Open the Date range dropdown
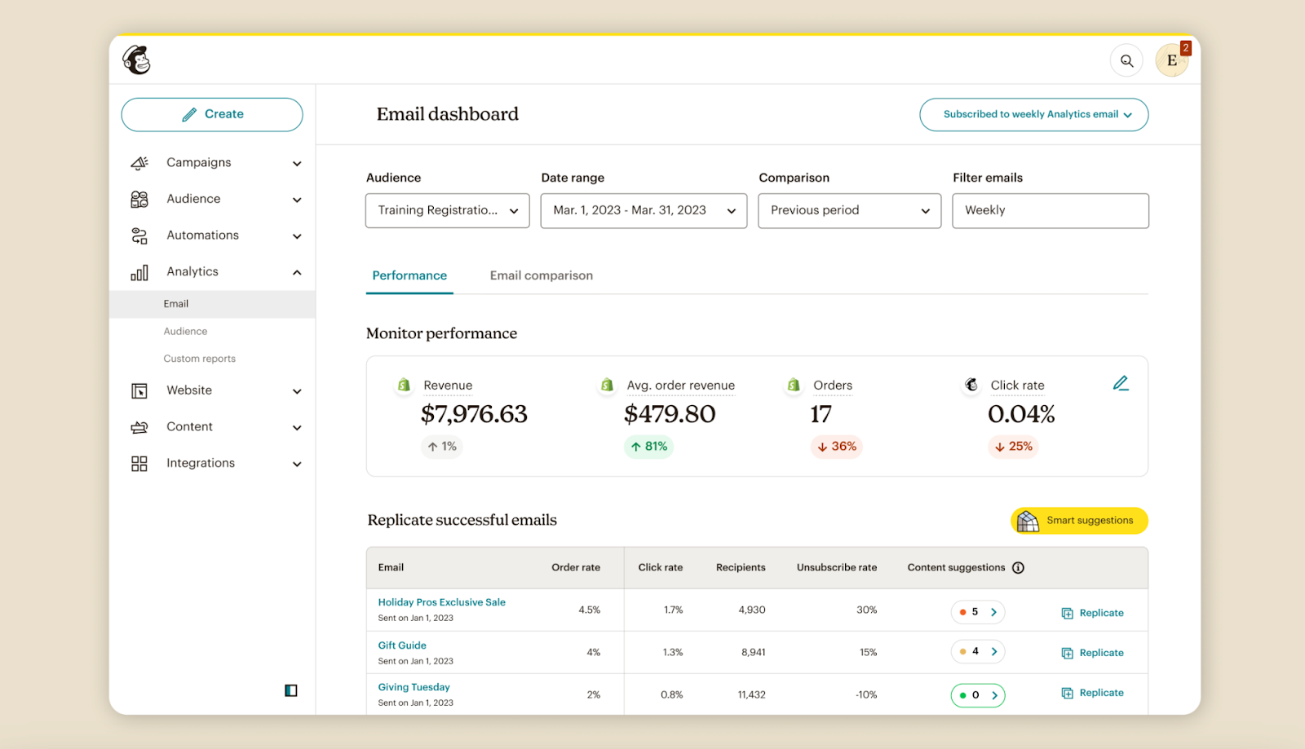1305x749 pixels. 644,210
